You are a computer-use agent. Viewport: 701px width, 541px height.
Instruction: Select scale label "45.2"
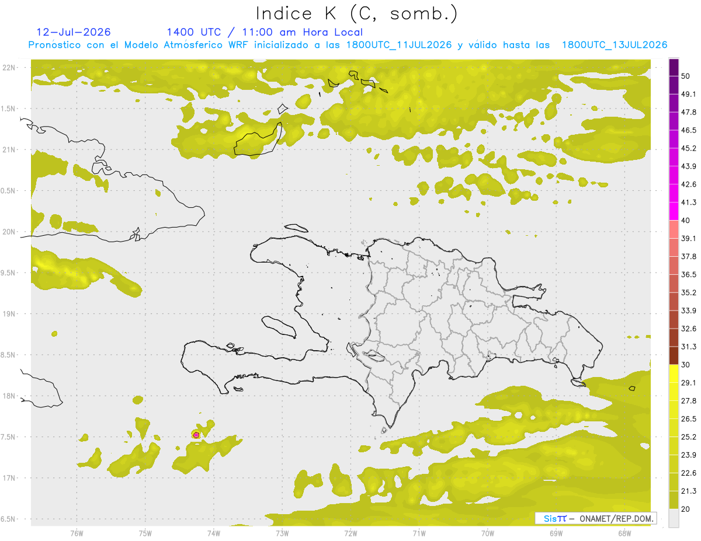pos(689,148)
